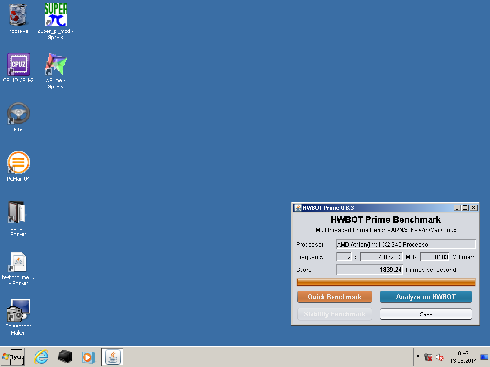Click the show desktop flag icon in tray

click(x=484, y=356)
